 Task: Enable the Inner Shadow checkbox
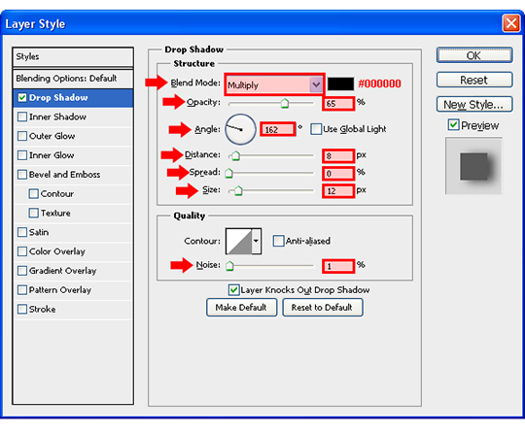tap(22, 116)
